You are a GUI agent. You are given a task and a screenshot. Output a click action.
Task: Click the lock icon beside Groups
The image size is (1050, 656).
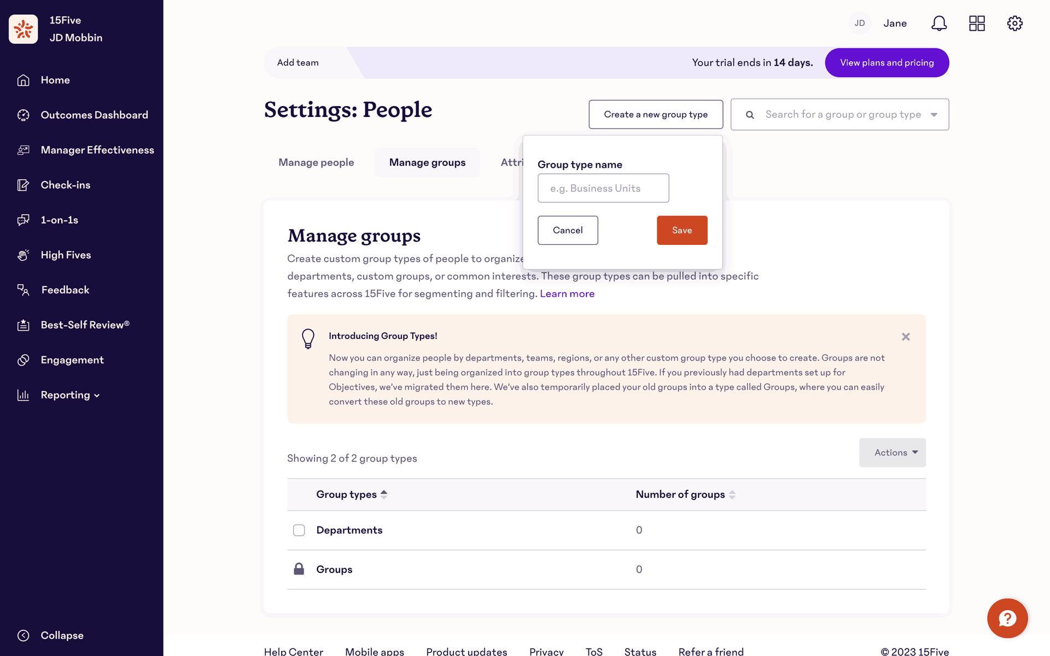[x=299, y=569]
